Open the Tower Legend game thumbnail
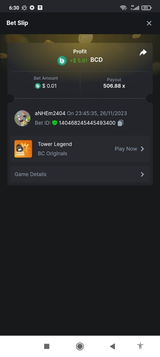 pyautogui.click(x=23, y=149)
